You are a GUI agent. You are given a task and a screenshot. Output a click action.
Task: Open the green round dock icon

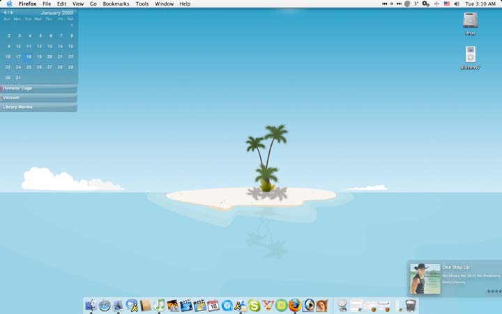tap(282, 306)
